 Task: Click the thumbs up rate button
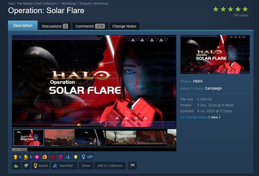[x=16, y=166]
